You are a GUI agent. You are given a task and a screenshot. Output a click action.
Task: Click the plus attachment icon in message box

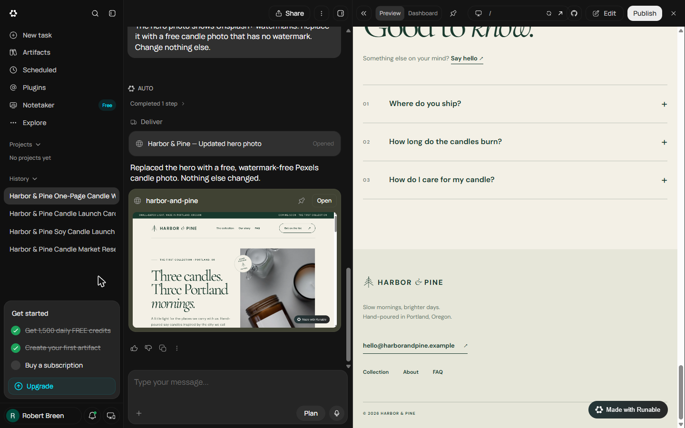[139, 413]
